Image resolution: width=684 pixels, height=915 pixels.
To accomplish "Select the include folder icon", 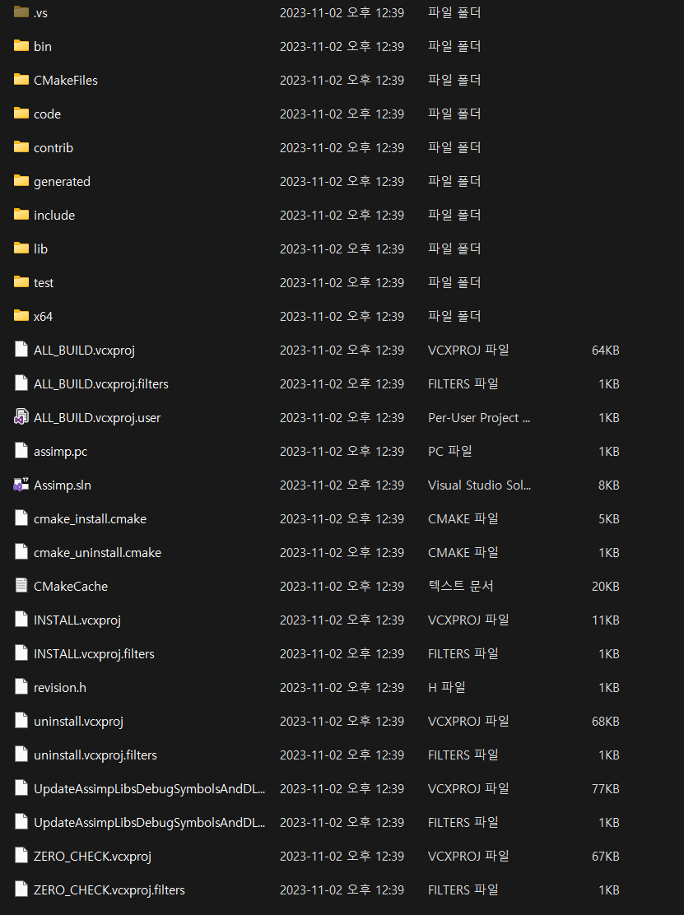I will click(21, 215).
